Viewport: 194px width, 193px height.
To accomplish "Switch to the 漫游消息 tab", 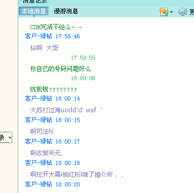I will coord(66,11).
